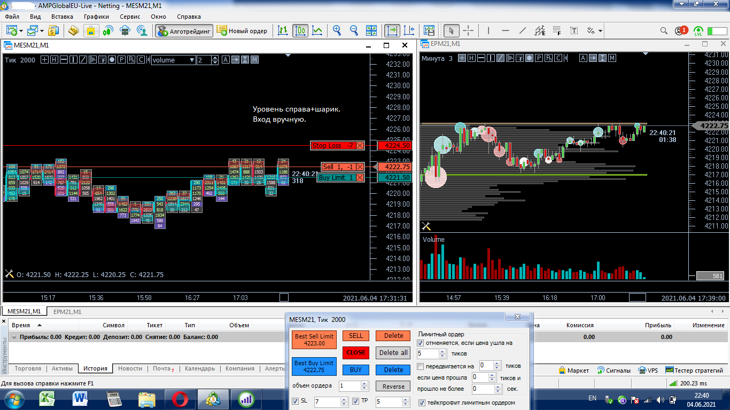Viewport: 730px width, 410px height.
Task: Click the red CLOSE button
Action: point(356,352)
